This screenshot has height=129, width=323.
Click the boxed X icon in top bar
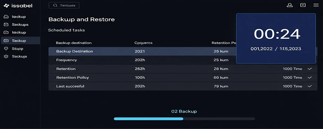tap(303, 5)
